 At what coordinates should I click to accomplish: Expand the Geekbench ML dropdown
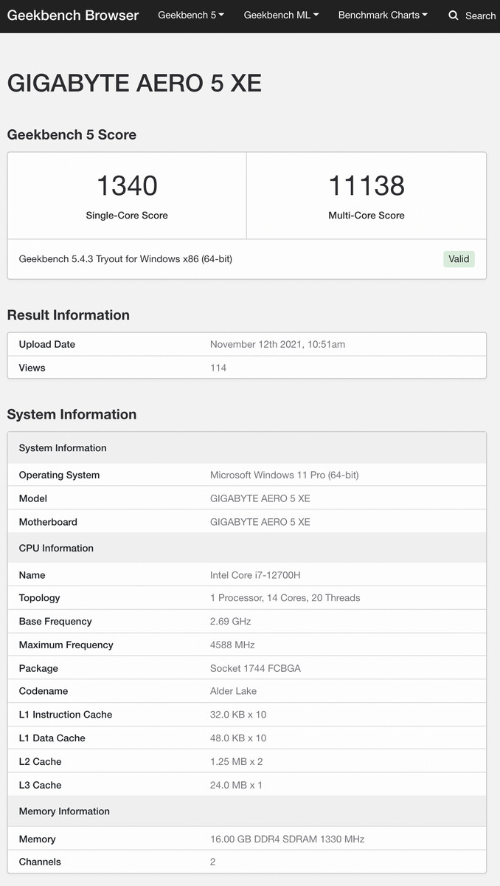pos(281,15)
